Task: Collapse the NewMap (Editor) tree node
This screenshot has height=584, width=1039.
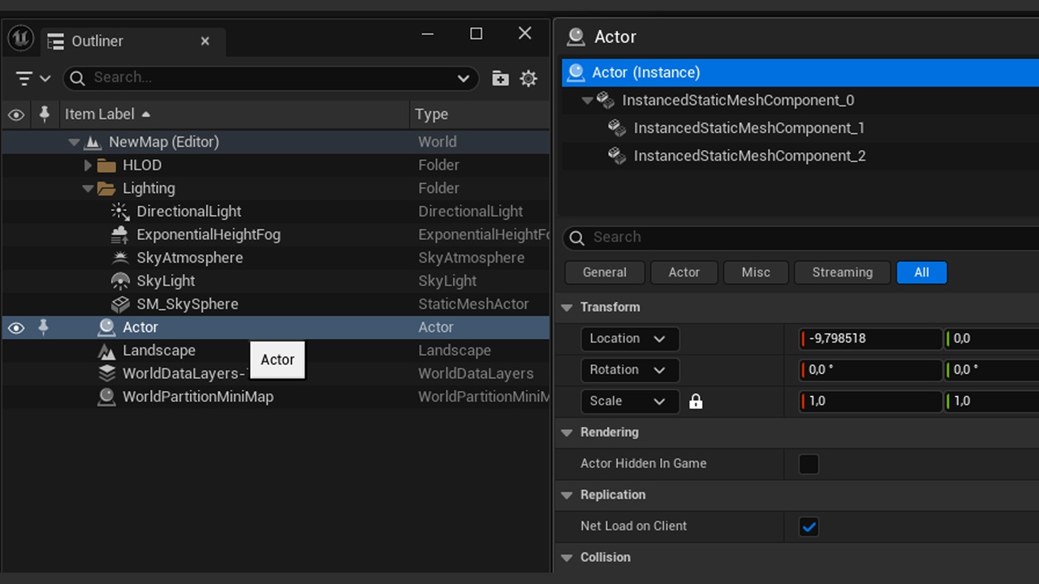Action: pos(74,143)
